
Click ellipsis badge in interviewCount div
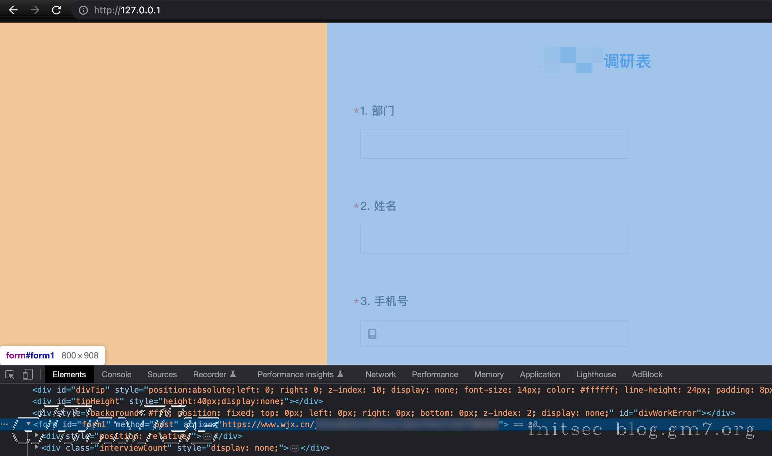click(294, 448)
